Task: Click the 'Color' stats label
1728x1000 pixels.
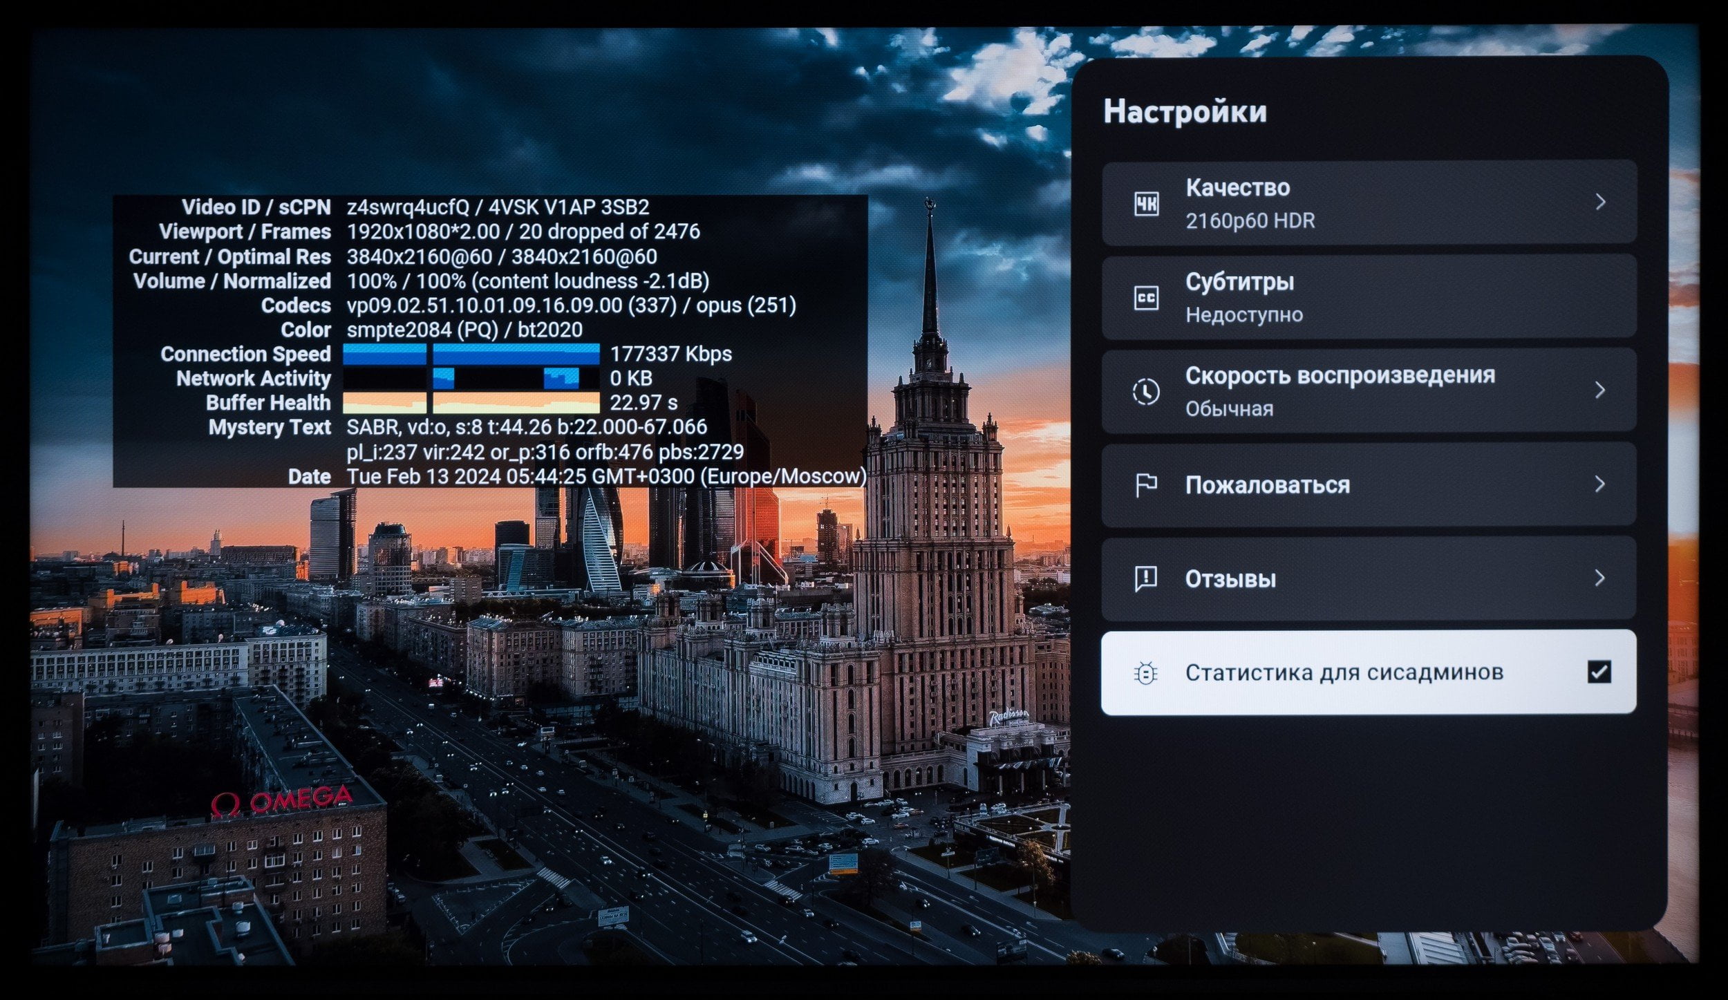Action: click(x=306, y=330)
